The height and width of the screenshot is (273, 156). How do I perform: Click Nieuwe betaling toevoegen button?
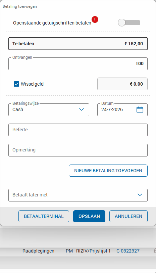(108, 171)
